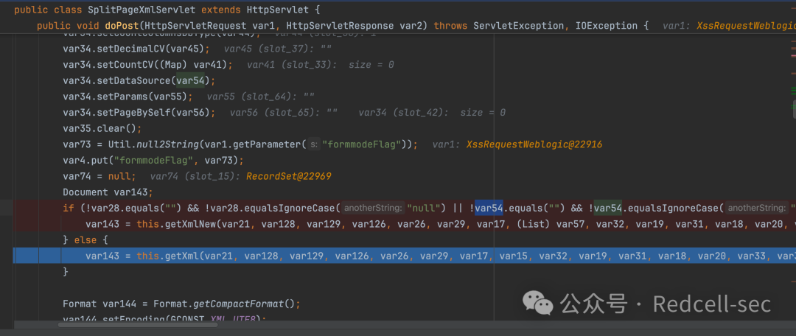Click "formmodeFlag" string in getParameter call

[x=361, y=144]
